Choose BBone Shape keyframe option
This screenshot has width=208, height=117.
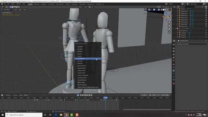(x=88, y=83)
